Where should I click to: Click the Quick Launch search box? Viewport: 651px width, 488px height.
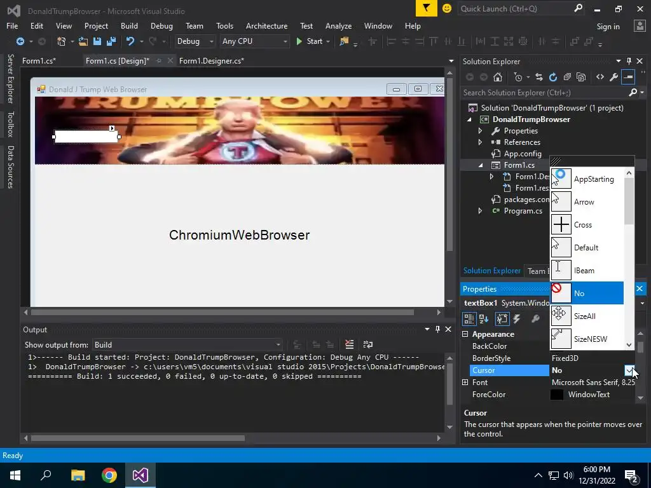click(515, 8)
